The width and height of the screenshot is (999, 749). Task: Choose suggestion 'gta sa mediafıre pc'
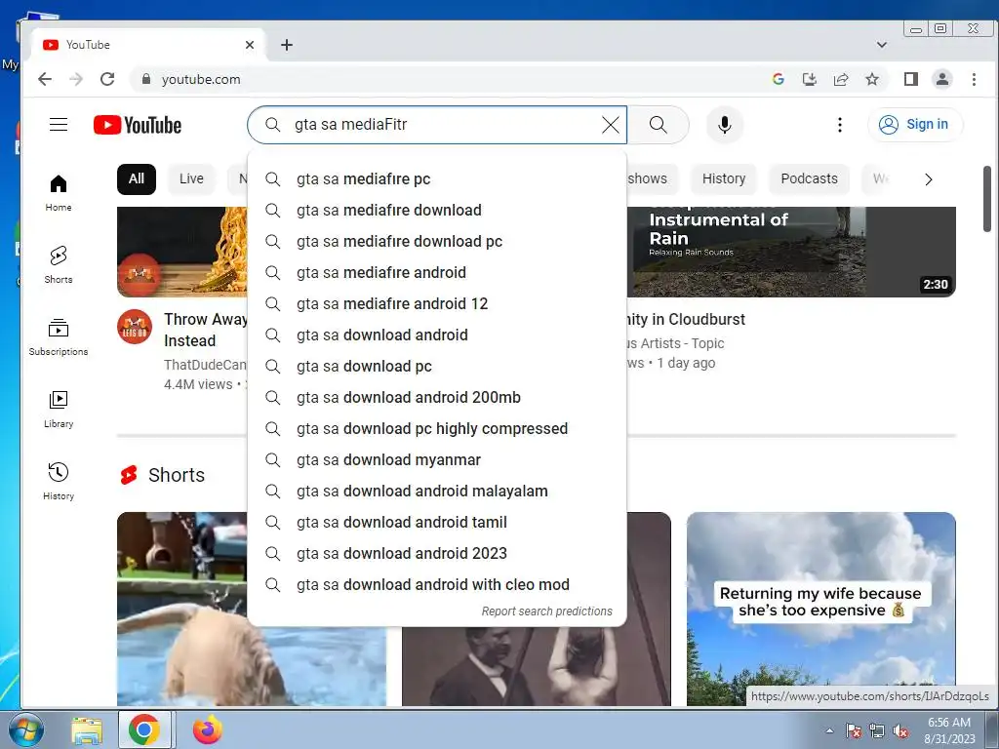[x=437, y=179]
